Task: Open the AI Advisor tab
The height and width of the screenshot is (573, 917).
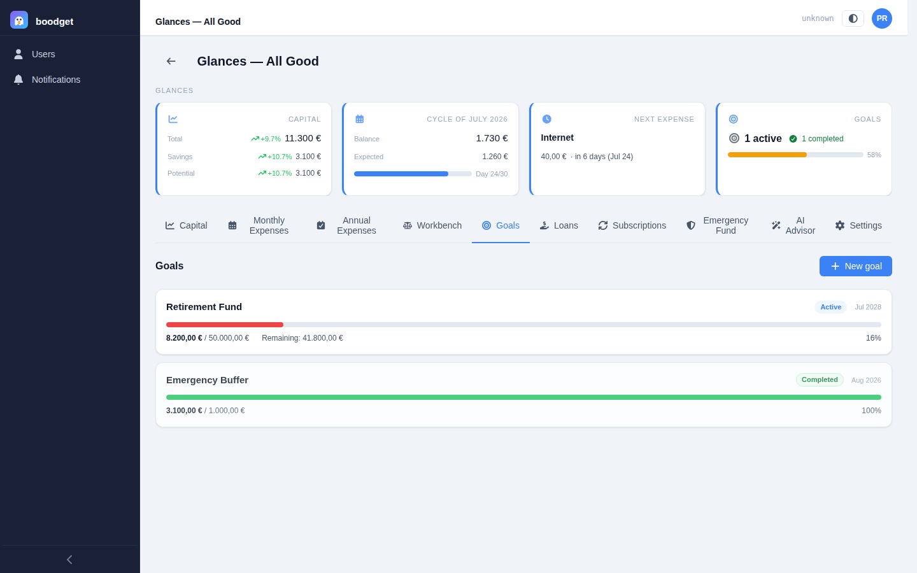Action: click(x=793, y=225)
